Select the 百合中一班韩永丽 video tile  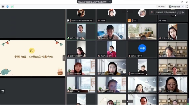112,85
